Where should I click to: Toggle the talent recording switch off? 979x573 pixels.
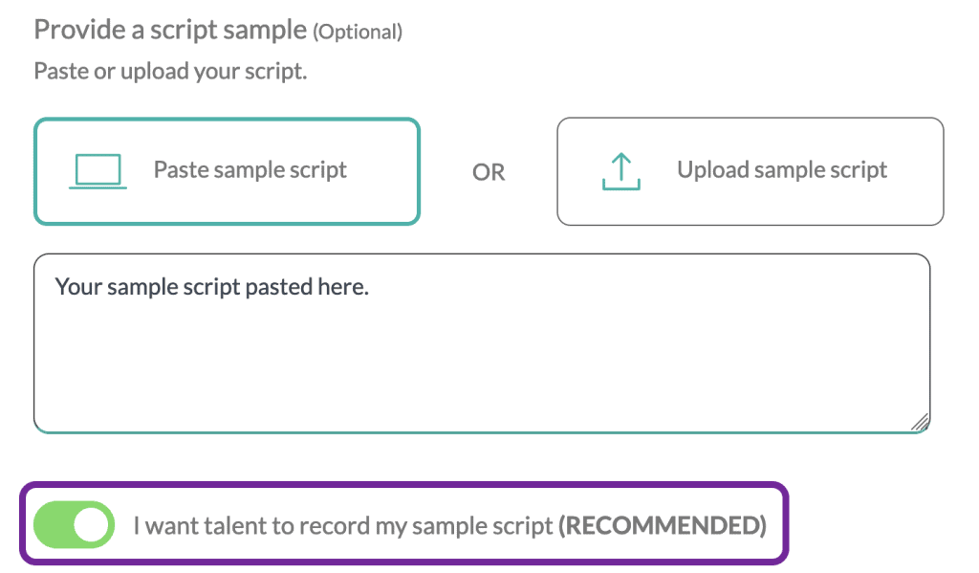pyautogui.click(x=75, y=525)
